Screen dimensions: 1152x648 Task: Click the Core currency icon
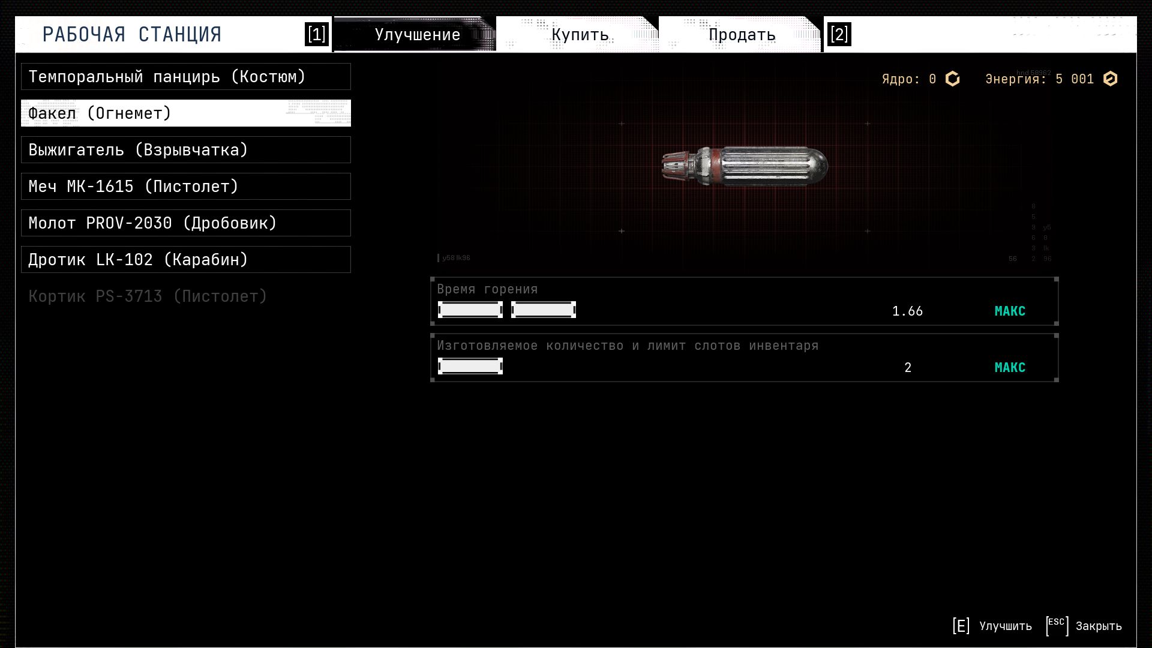953,79
